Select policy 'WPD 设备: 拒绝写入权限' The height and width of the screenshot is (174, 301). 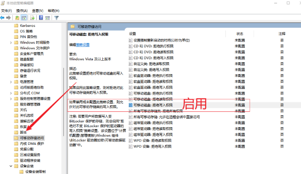click(153, 147)
